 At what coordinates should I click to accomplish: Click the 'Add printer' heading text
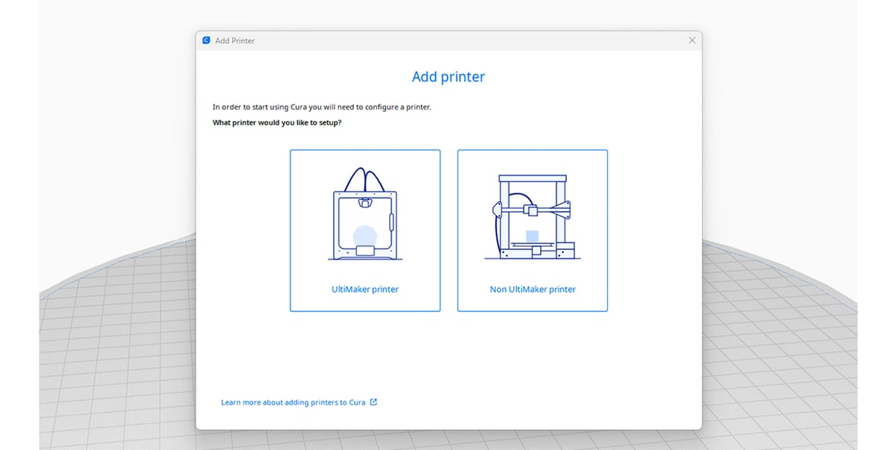pyautogui.click(x=449, y=77)
